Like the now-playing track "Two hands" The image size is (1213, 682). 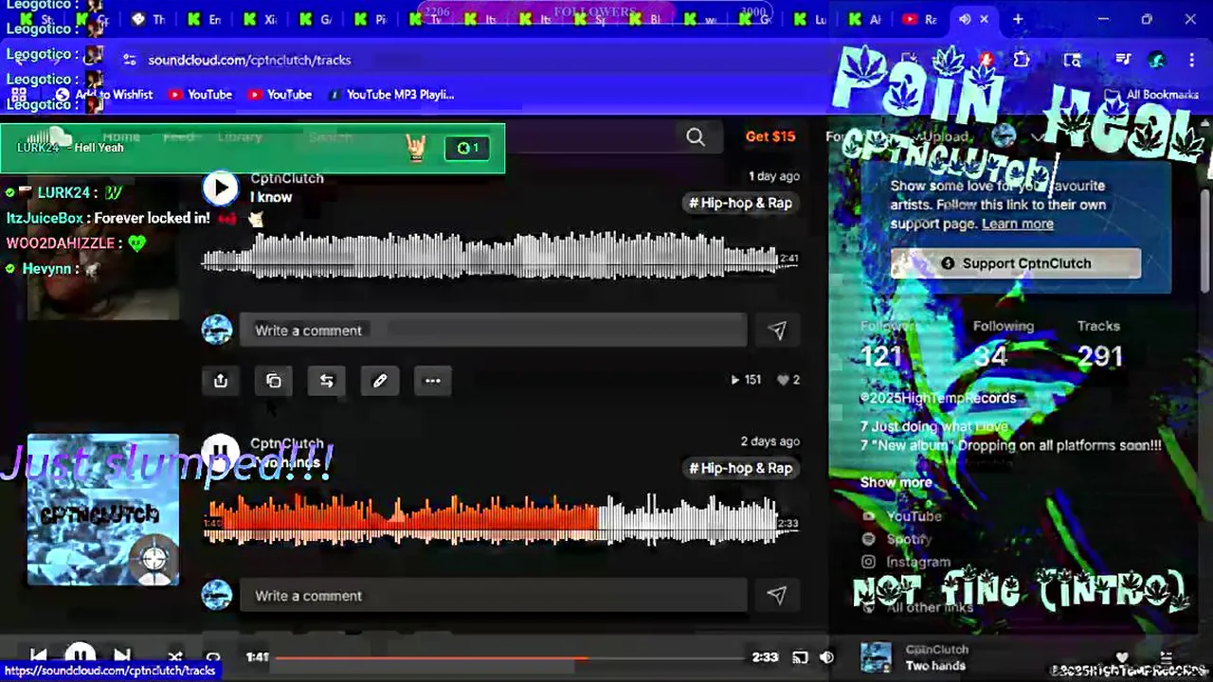tap(1122, 657)
